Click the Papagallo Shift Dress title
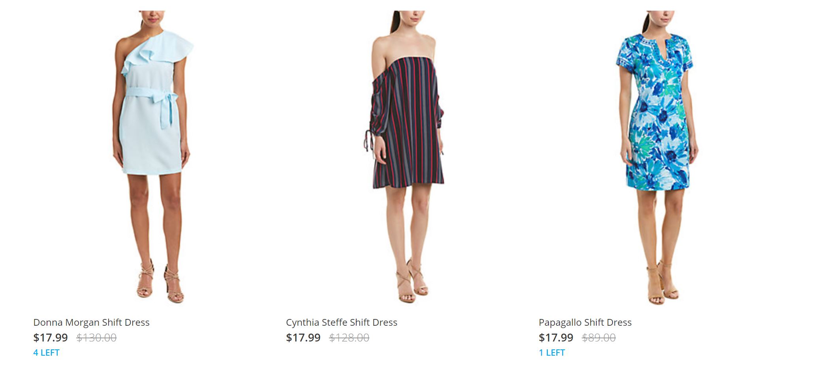Image resolution: width=825 pixels, height=375 pixels. (585, 323)
